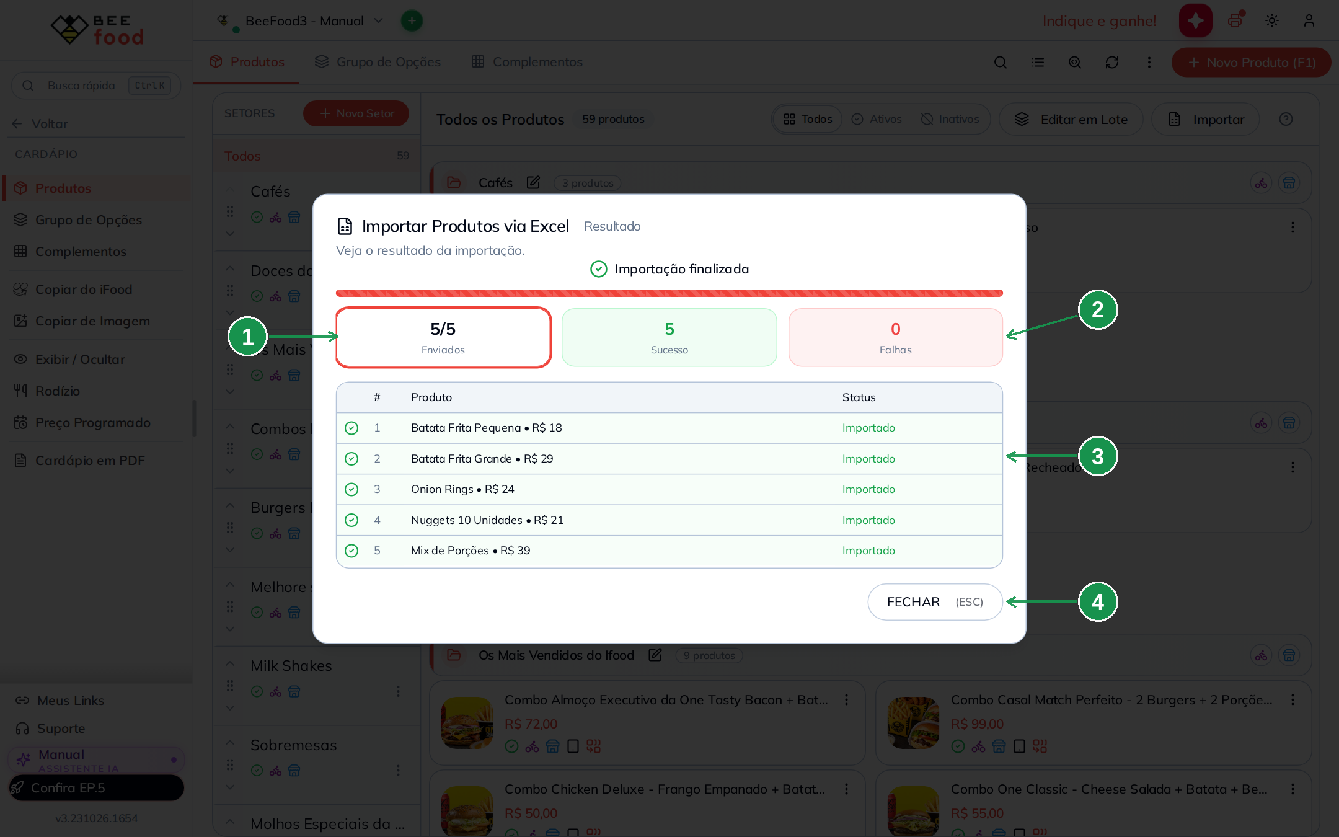Click the Batata Frita Pequena row
Viewport: 1339px width, 837px height.
(x=669, y=428)
